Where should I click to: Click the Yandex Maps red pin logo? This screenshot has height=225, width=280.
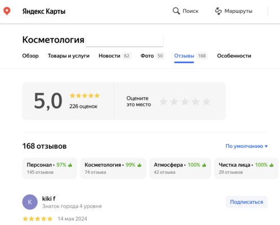[7, 11]
